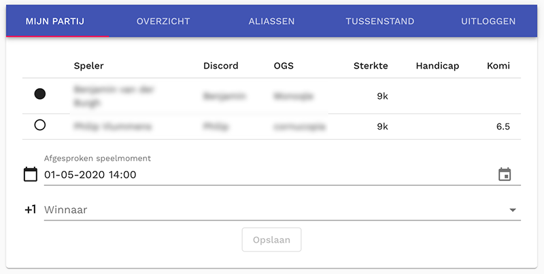Image resolution: width=544 pixels, height=274 pixels.
Task: Open the Aliassen tab
Action: (x=271, y=21)
